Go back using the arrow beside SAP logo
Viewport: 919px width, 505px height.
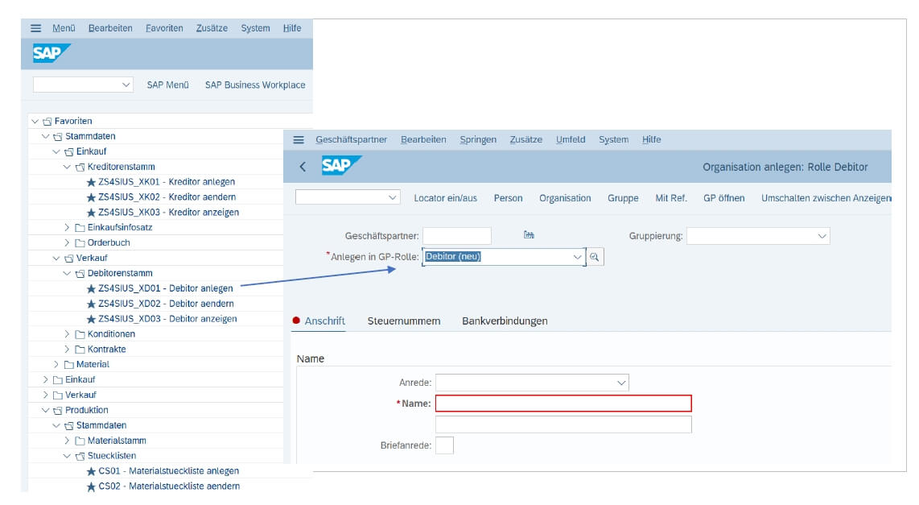[x=303, y=167]
